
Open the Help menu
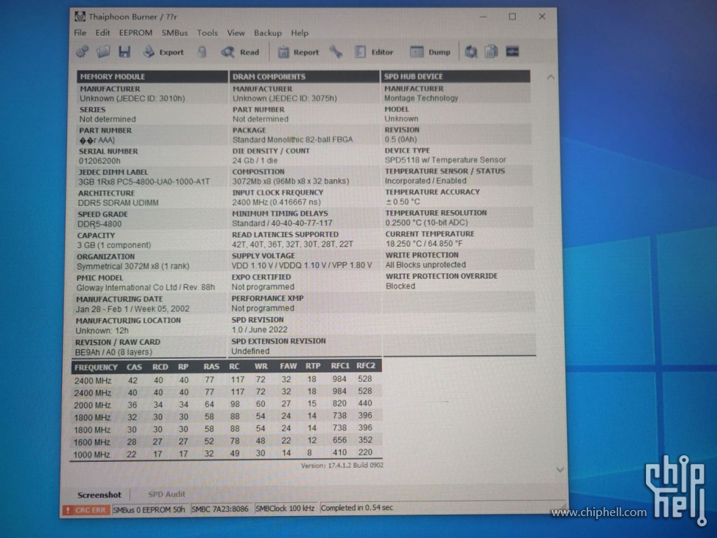300,33
